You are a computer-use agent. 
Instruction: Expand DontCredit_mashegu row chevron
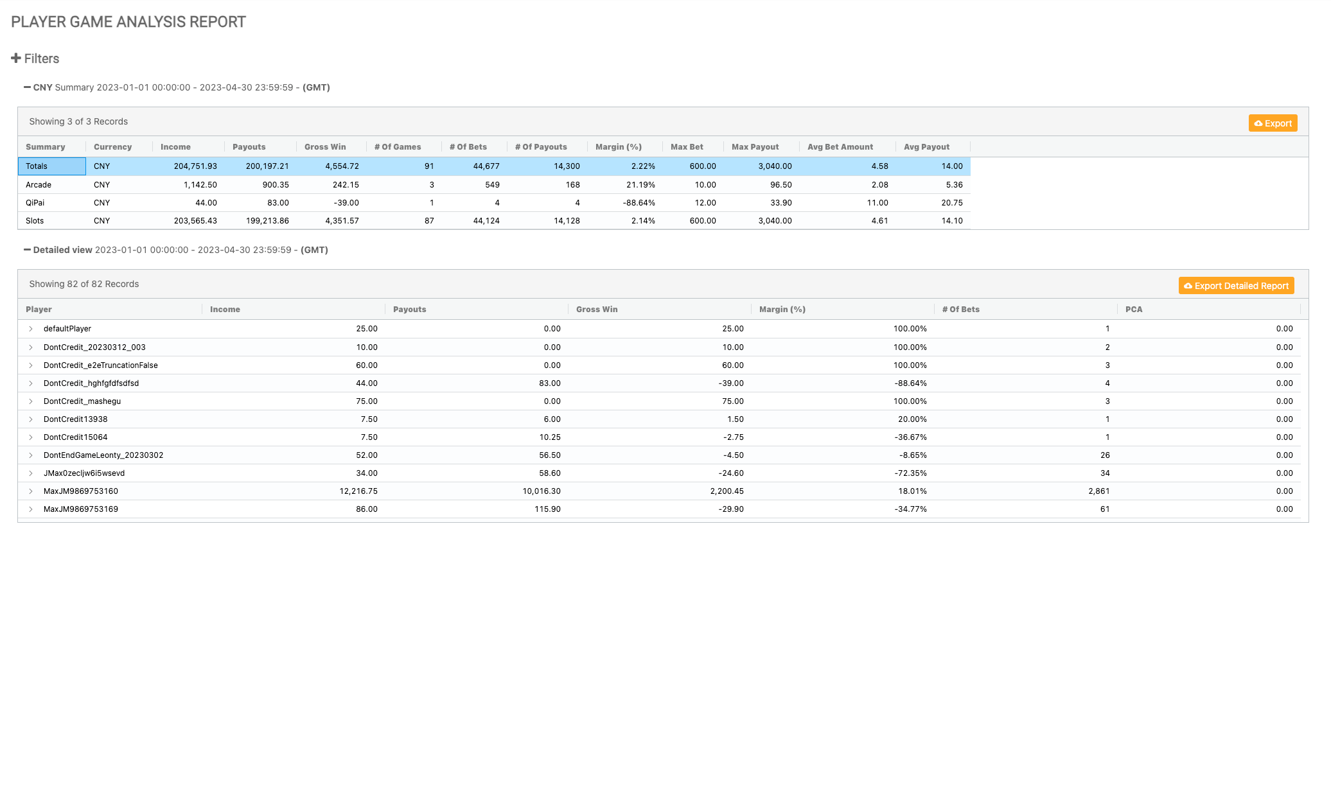[30, 401]
